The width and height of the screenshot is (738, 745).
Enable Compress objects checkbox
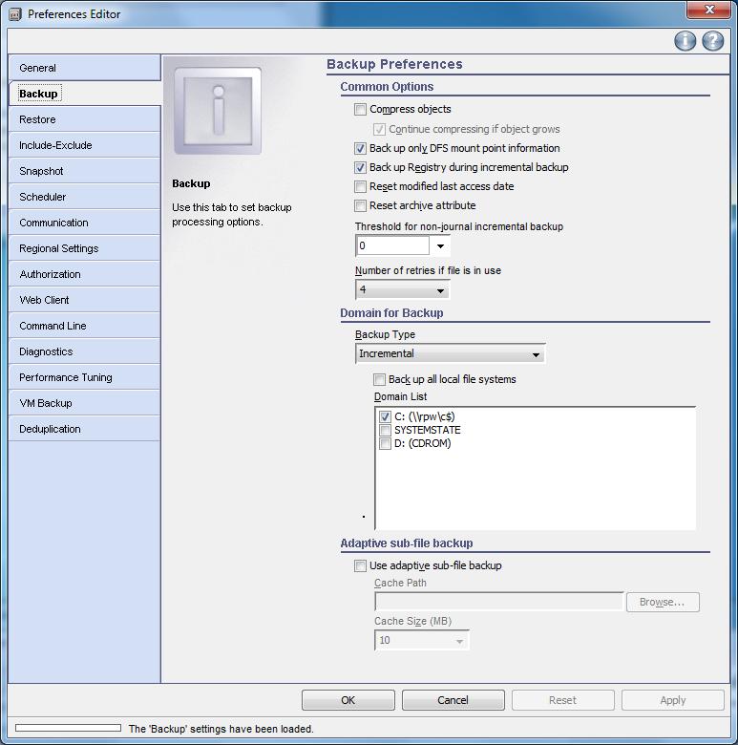click(x=361, y=110)
